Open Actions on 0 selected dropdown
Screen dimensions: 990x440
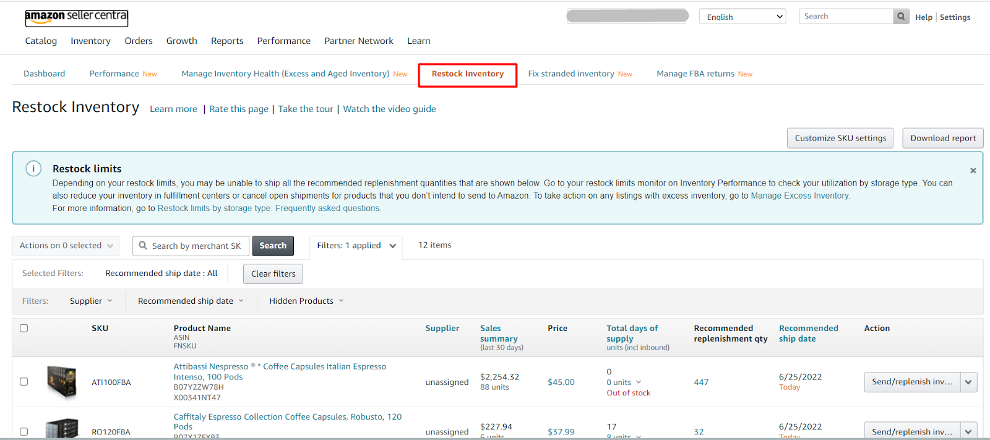(x=66, y=246)
